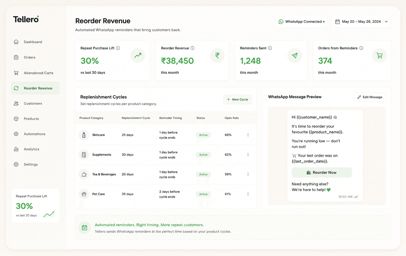Click the Edit Message button
This screenshot has height=256, width=406.
[x=370, y=97]
